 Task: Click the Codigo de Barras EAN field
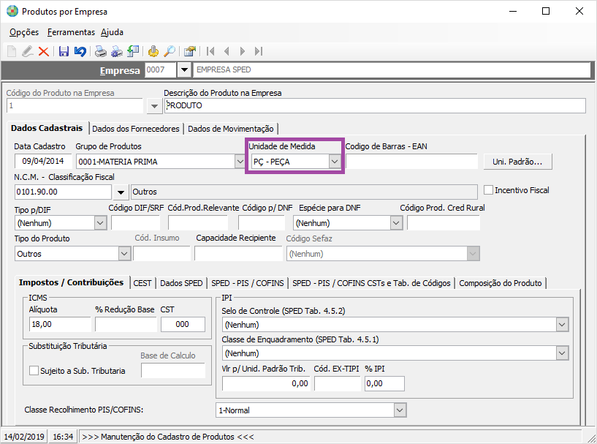point(411,162)
